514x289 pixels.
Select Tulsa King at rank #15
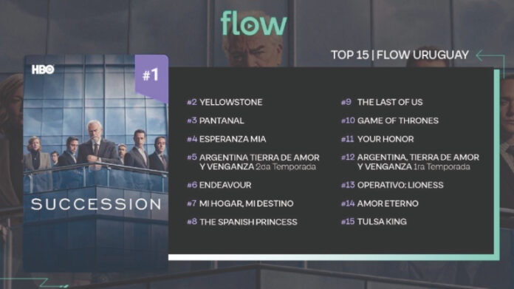374,222
